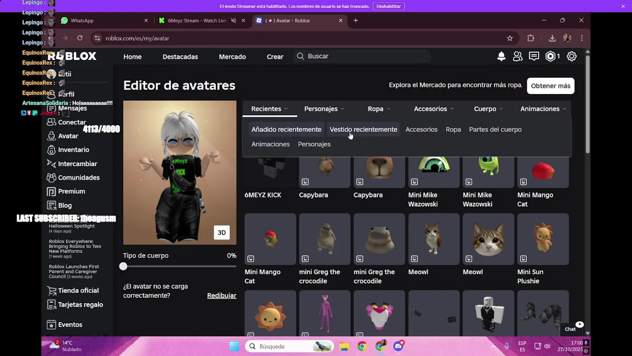Click the taskbar Búsqueda search box

click(x=289, y=346)
